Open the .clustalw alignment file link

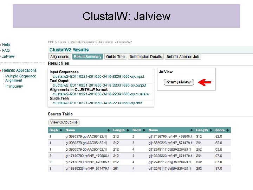pyautogui.click(x=101, y=94)
